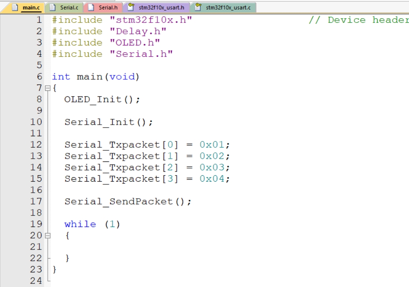
Task: Click Serial_Txpacket[1] on line 13
Action: 121,156
